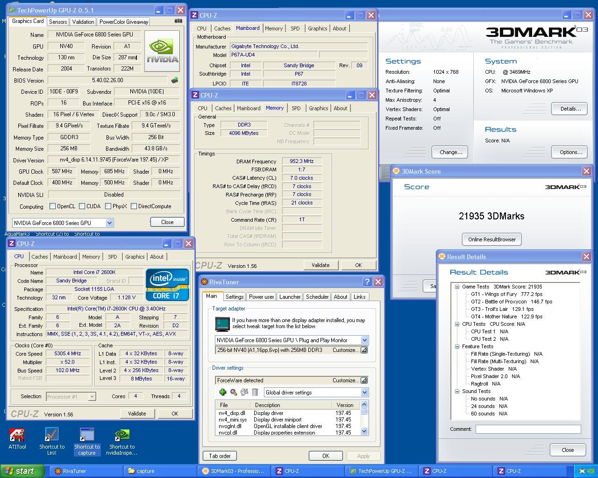Click the Change... button in 3DMark03 Settings
Image resolution: width=598 pixels, height=478 pixels.
[x=451, y=152]
